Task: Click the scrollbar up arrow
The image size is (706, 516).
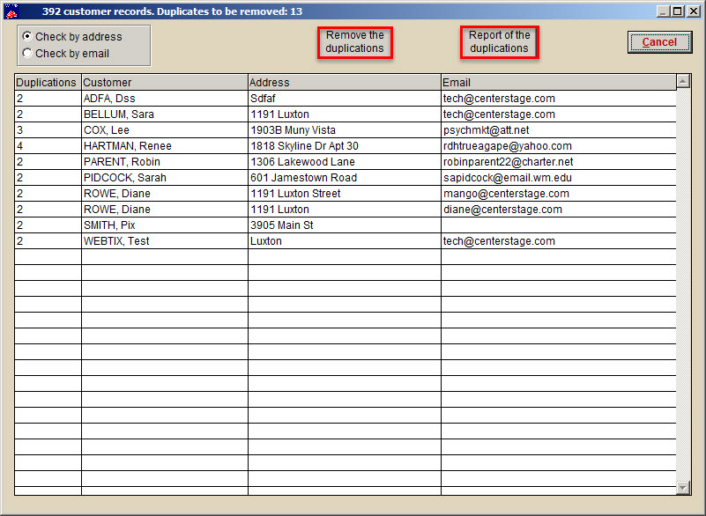Action: pyautogui.click(x=683, y=82)
